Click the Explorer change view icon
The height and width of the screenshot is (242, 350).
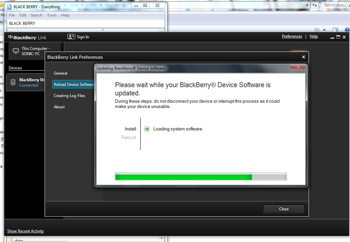coord(317,30)
